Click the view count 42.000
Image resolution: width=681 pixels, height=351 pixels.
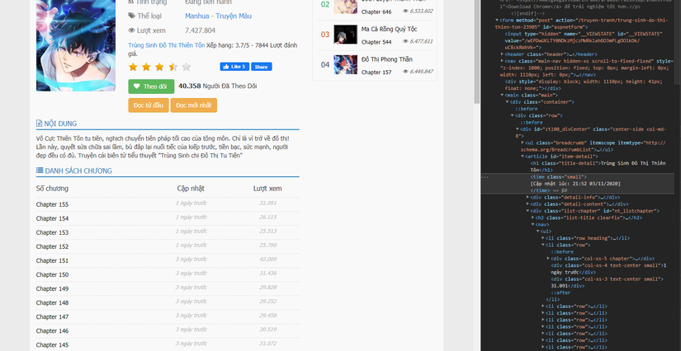267,260
